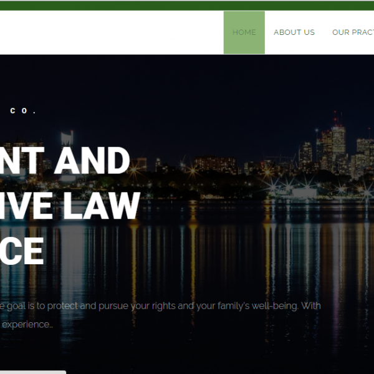The image size is (374, 374).
Task: Go to the ABOUT US page
Action: pyautogui.click(x=294, y=32)
